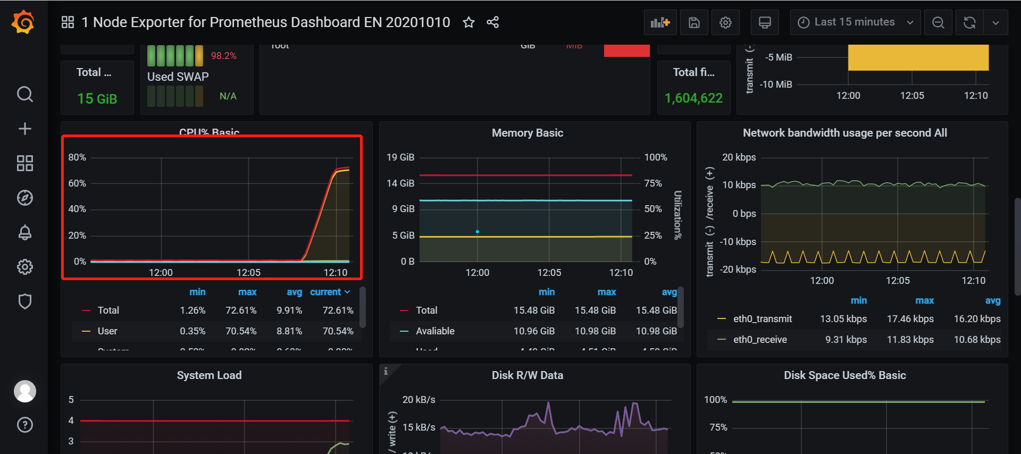Sort Memory legend by max column
This screenshot has width=1021, height=454.
coord(606,292)
